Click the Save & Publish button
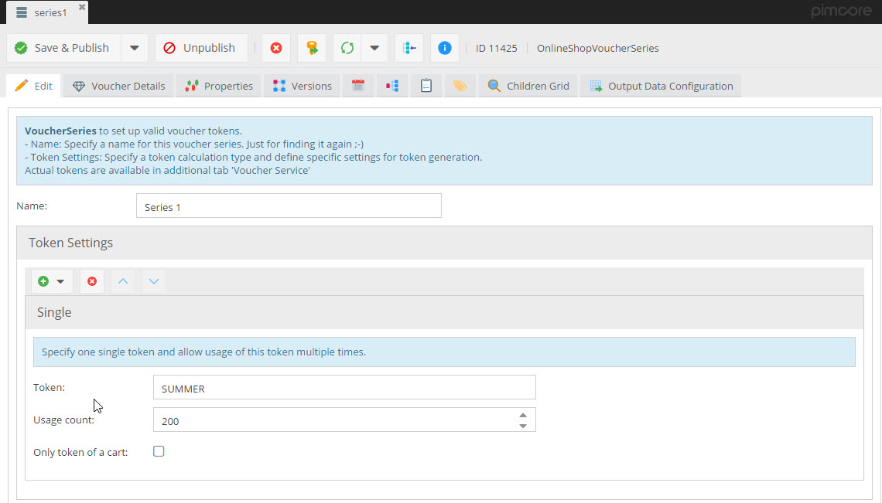 [63, 48]
